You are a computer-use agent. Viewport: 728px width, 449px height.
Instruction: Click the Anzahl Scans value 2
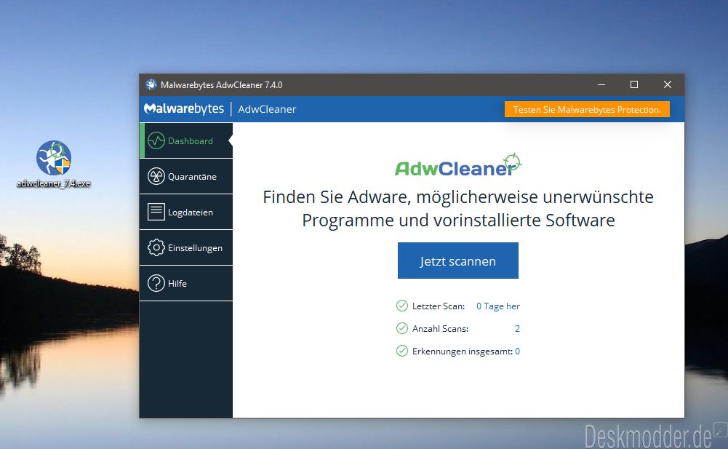point(517,329)
